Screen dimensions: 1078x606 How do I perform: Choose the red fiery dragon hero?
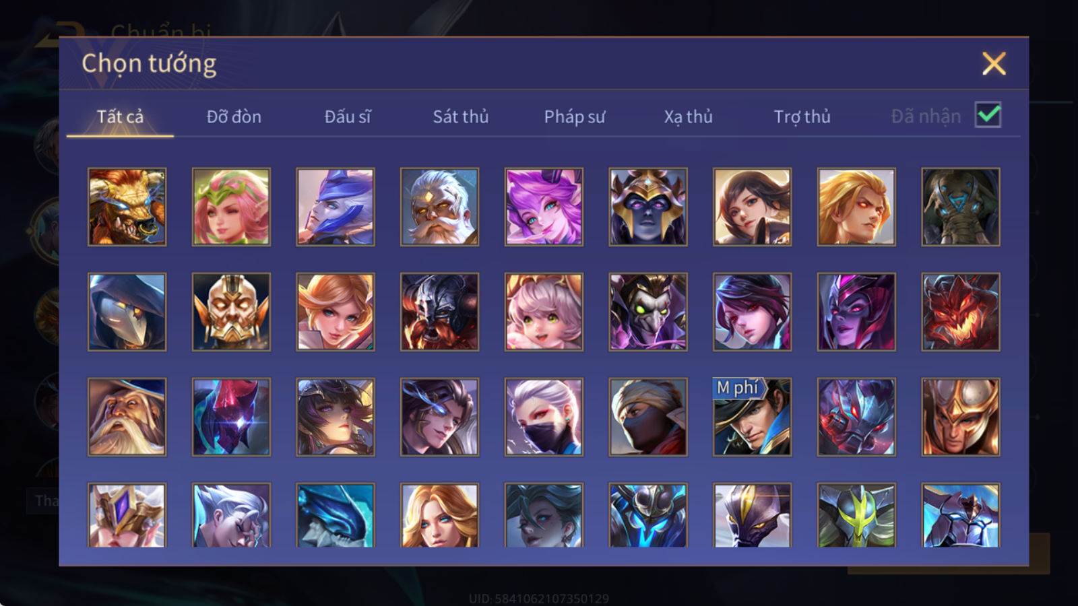tap(961, 312)
